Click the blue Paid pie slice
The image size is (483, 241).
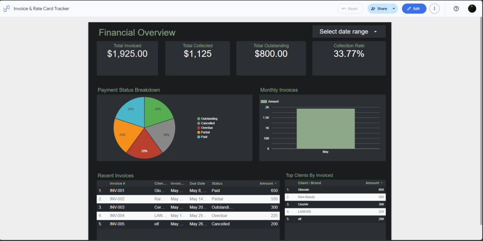click(x=131, y=111)
